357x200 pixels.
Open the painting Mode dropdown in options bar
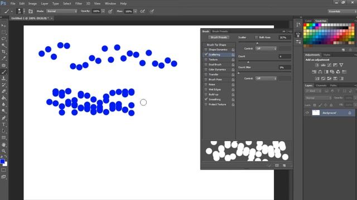pos(62,11)
